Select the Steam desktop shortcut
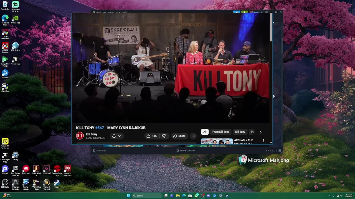Image resolution: width=355 pixels, height=199 pixels. click(x=57, y=184)
